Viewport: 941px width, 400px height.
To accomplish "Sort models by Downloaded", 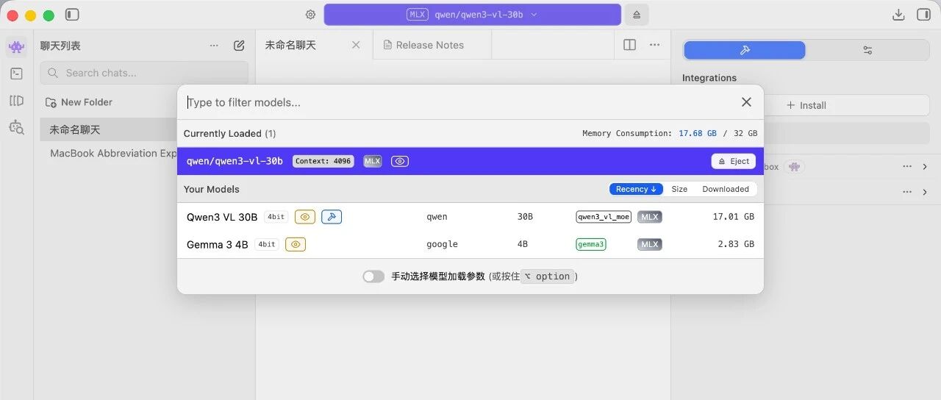I will click(726, 189).
